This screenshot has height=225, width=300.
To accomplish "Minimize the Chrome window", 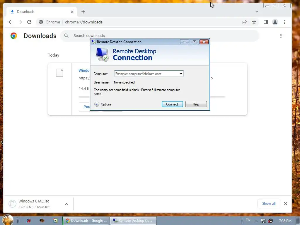I will (x=267, y=6).
